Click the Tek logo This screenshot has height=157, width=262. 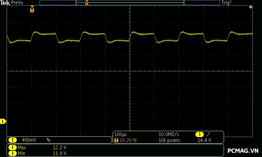[5, 3]
